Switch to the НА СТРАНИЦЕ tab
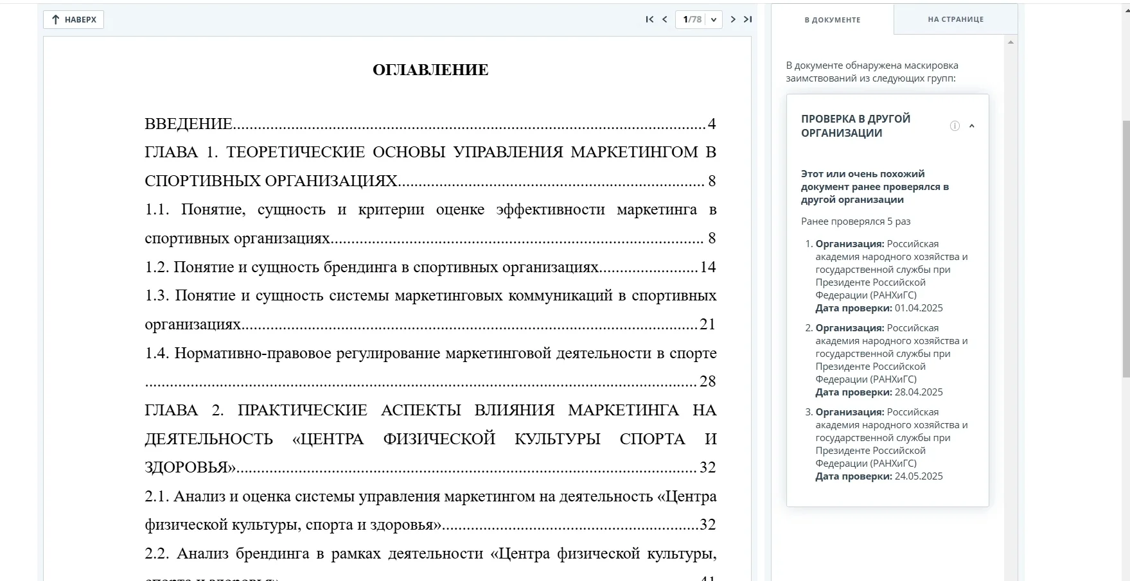Image resolution: width=1130 pixels, height=581 pixels. [956, 19]
